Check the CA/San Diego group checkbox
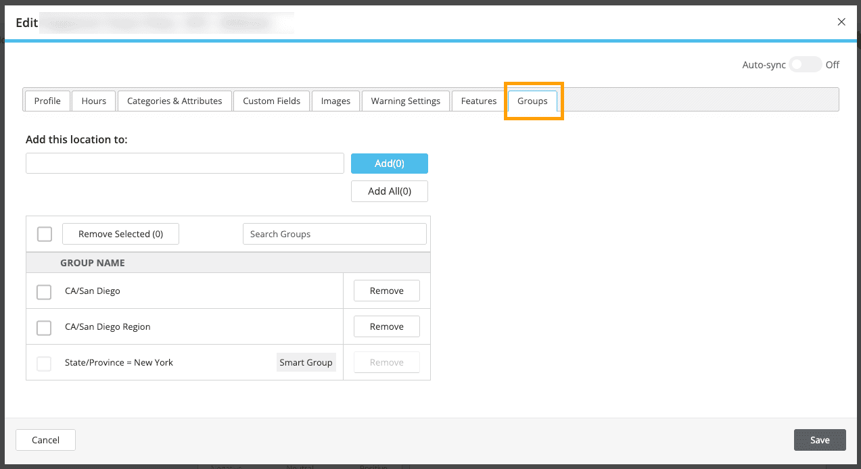Viewport: 861px width, 469px height. coord(44,292)
